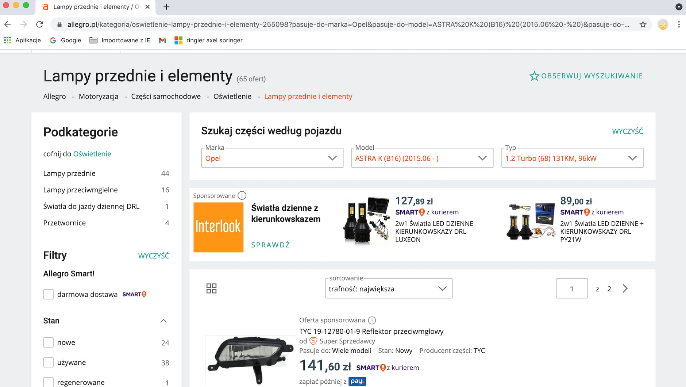Select Lampy przeciwmgielne subcategory

click(80, 190)
